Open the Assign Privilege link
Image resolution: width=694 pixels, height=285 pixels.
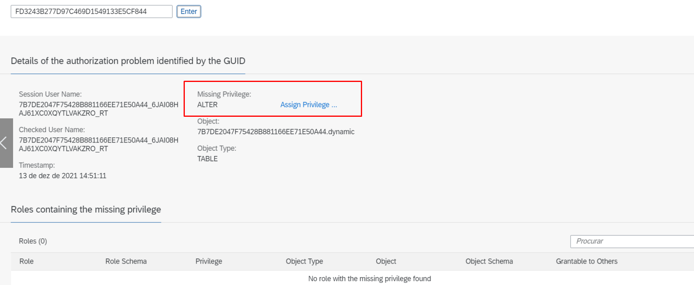[x=309, y=105]
